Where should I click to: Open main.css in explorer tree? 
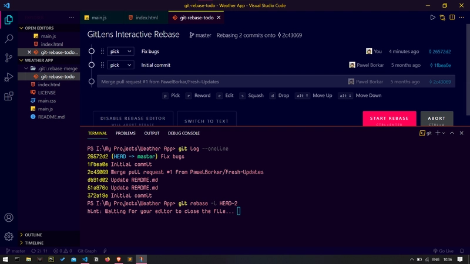click(49, 100)
